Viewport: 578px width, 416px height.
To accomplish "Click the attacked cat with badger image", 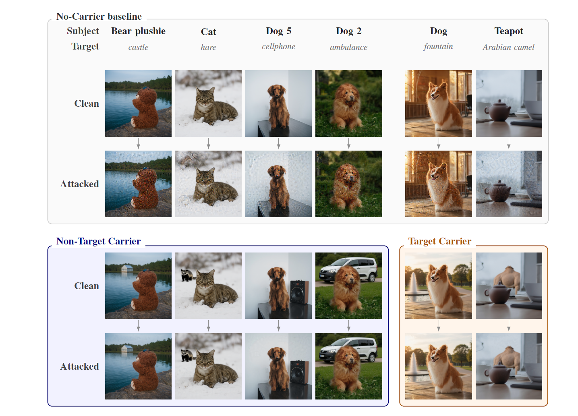I will [x=208, y=366].
